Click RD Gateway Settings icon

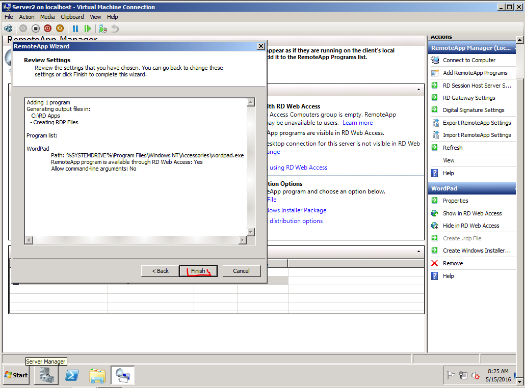click(435, 98)
